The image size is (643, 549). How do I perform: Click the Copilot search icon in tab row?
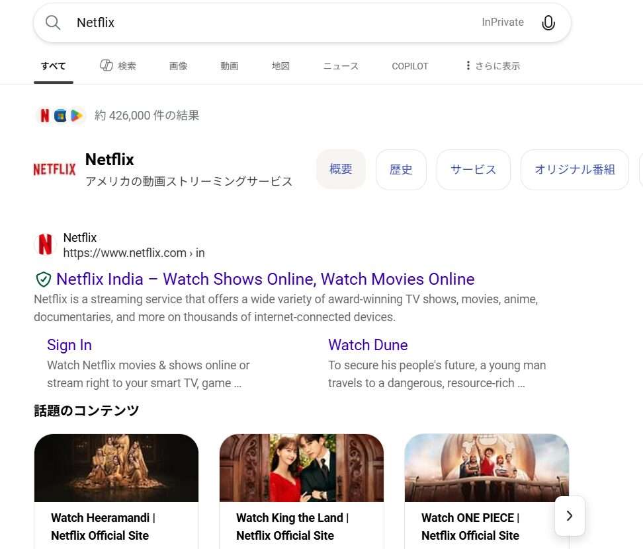tap(107, 65)
